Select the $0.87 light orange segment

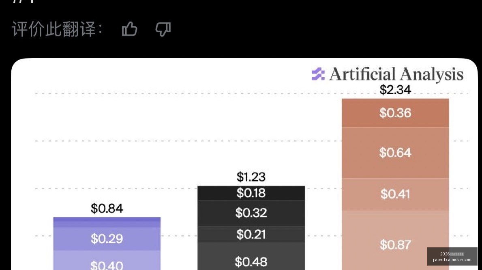click(x=395, y=240)
